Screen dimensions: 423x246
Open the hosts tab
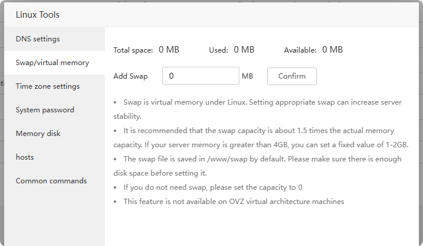point(25,157)
